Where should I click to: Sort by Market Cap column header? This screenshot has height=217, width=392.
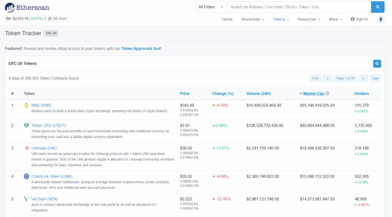point(314,94)
